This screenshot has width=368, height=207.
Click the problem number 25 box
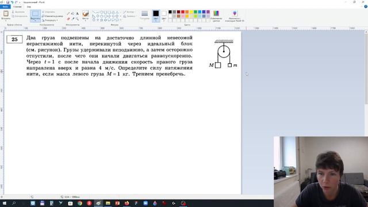(x=14, y=39)
